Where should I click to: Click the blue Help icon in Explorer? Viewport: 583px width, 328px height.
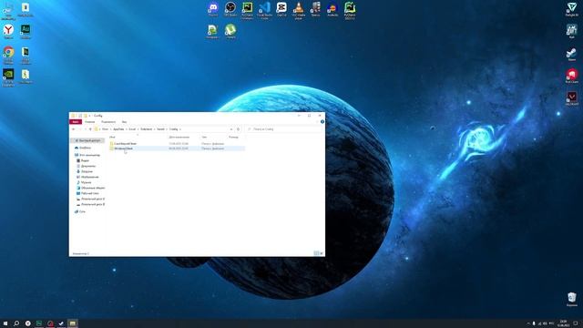pyautogui.click(x=322, y=121)
